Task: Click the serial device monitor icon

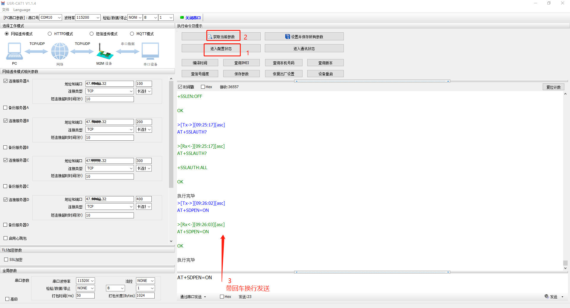Action: pos(150,51)
